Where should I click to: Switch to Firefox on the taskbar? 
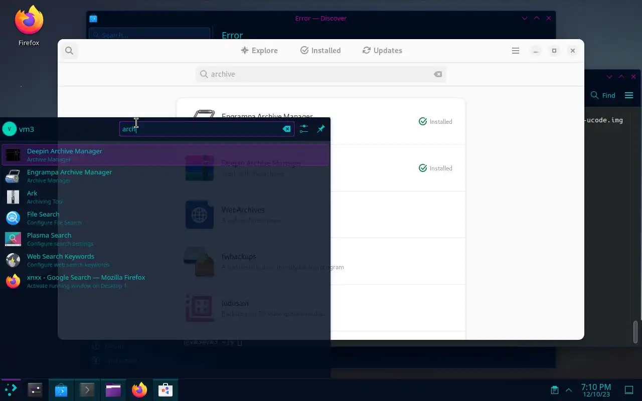tap(139, 389)
